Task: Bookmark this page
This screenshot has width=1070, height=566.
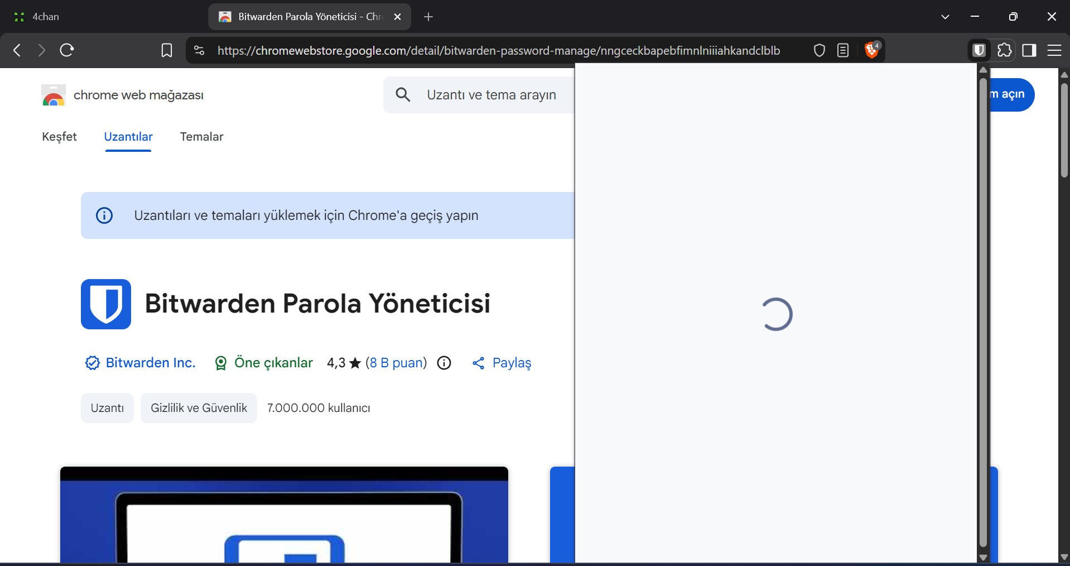Action: (x=166, y=50)
